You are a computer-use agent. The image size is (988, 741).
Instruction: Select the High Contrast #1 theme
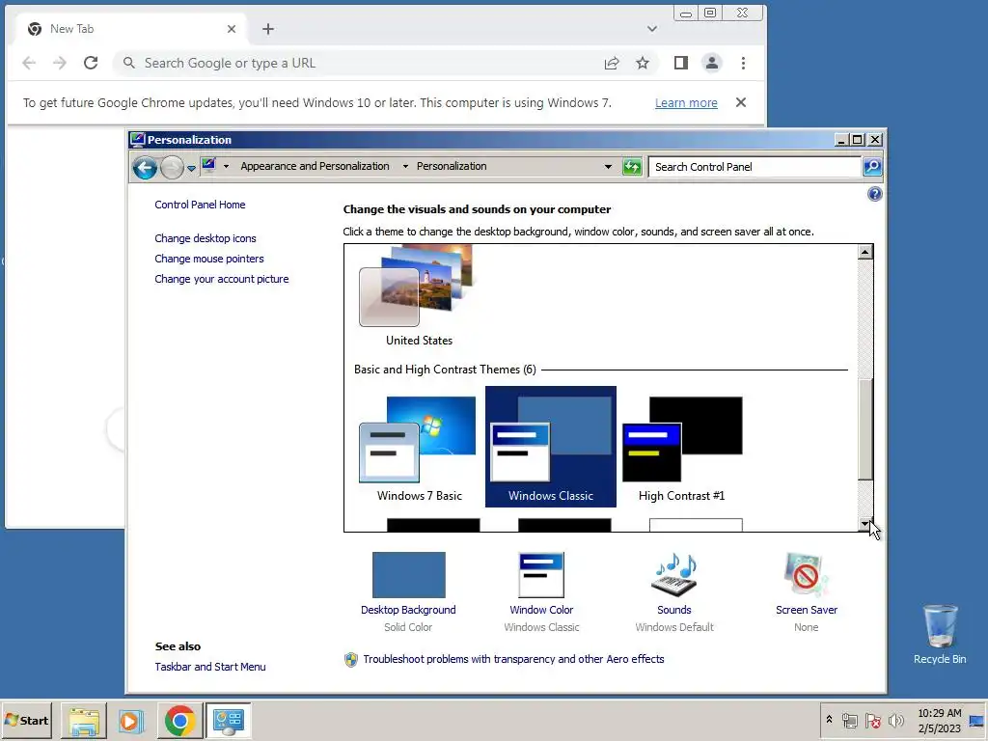682,448
